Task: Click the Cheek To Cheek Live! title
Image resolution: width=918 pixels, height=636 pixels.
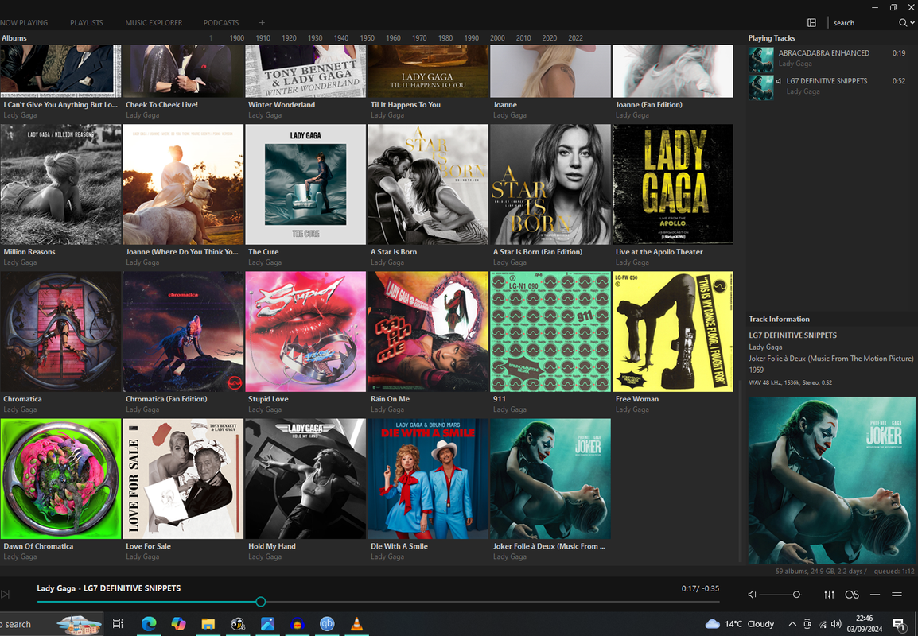Action: [x=161, y=105]
